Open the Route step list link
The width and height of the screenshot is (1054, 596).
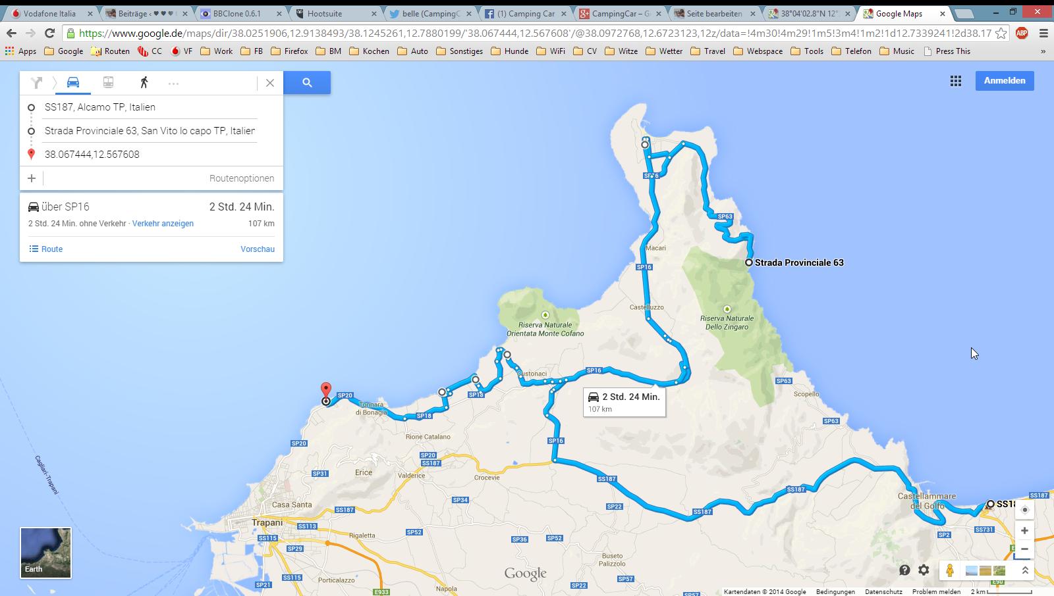46,249
